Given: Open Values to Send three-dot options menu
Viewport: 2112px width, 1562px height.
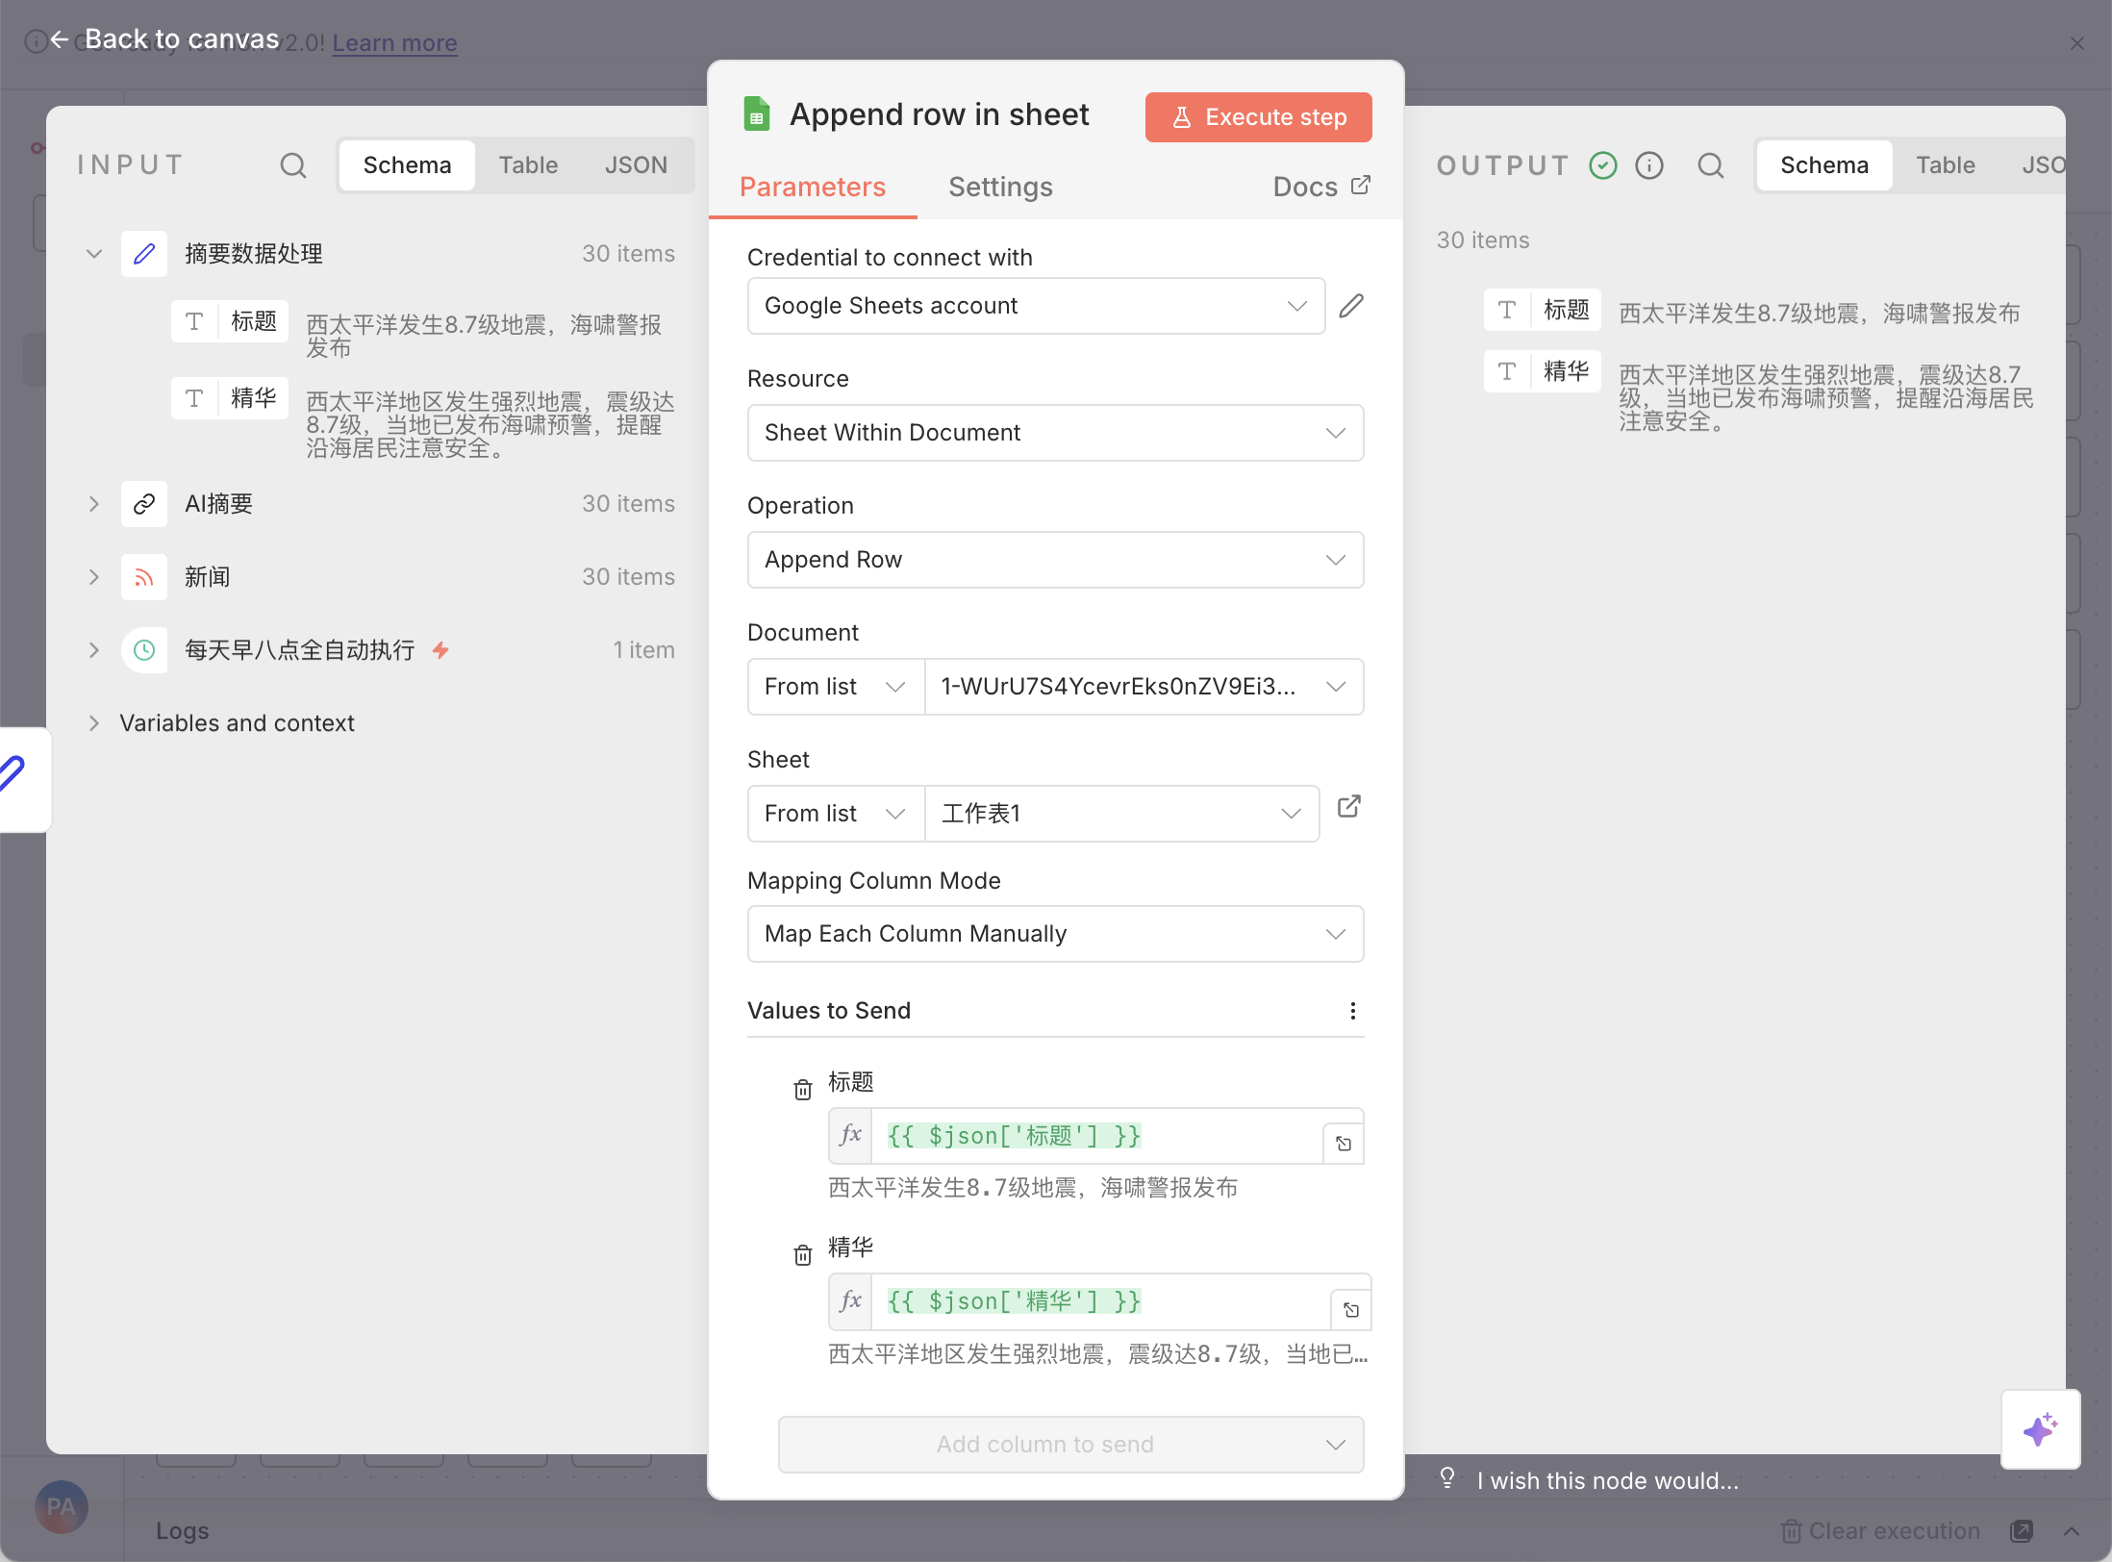Looking at the screenshot, I should click(x=1352, y=1011).
